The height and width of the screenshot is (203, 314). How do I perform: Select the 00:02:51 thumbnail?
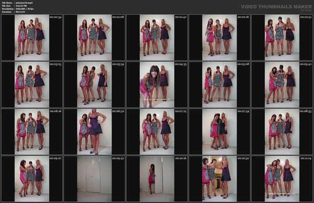(282, 38)
